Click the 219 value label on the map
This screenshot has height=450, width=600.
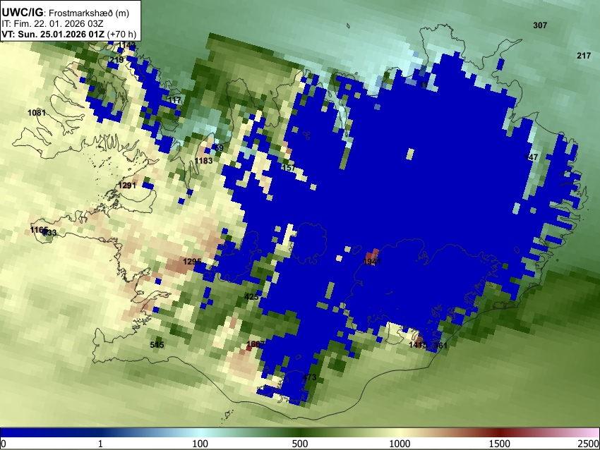tap(116, 60)
